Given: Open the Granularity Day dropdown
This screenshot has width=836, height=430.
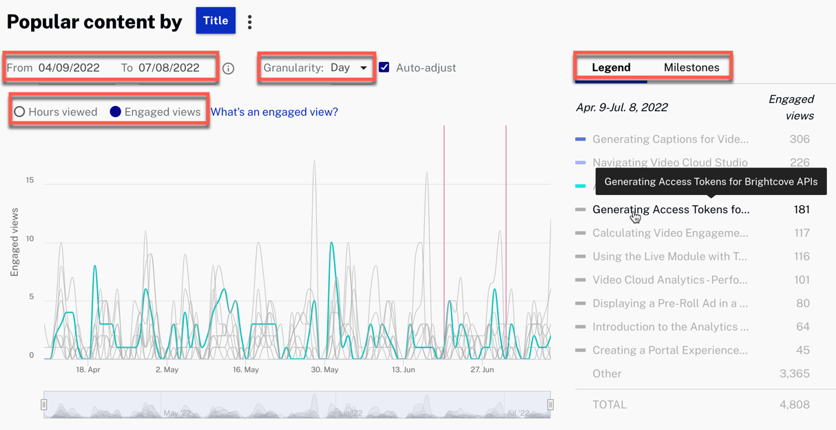Looking at the screenshot, I should coord(348,68).
